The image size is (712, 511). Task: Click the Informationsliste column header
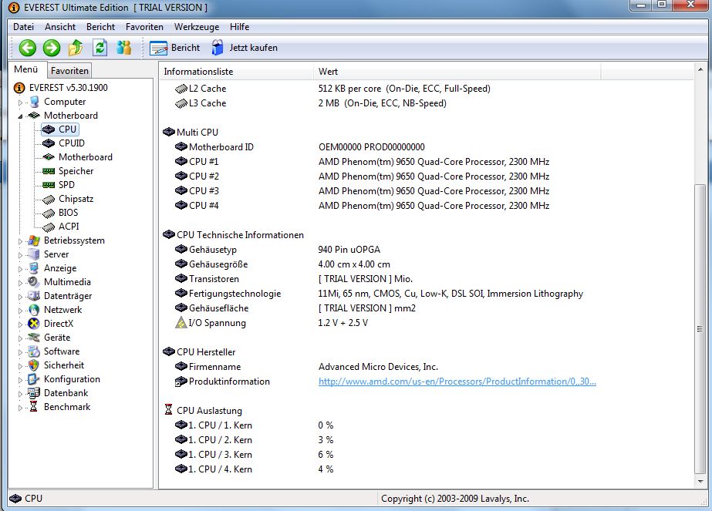coord(236,72)
